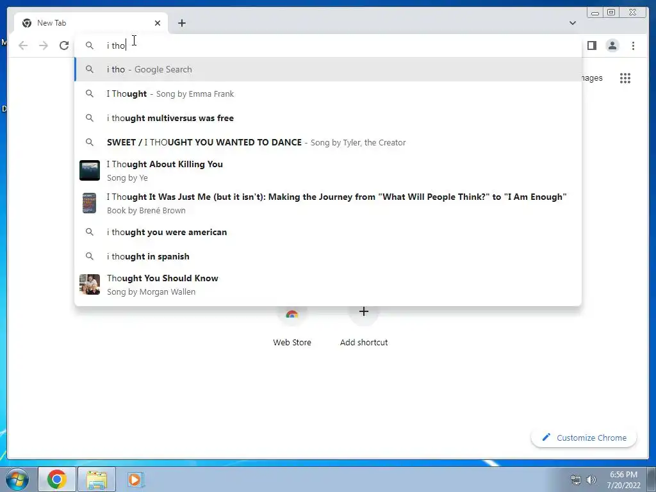Select 'Thought You Should Know' by Morgan Wallen
The image size is (656, 492).
(x=328, y=284)
